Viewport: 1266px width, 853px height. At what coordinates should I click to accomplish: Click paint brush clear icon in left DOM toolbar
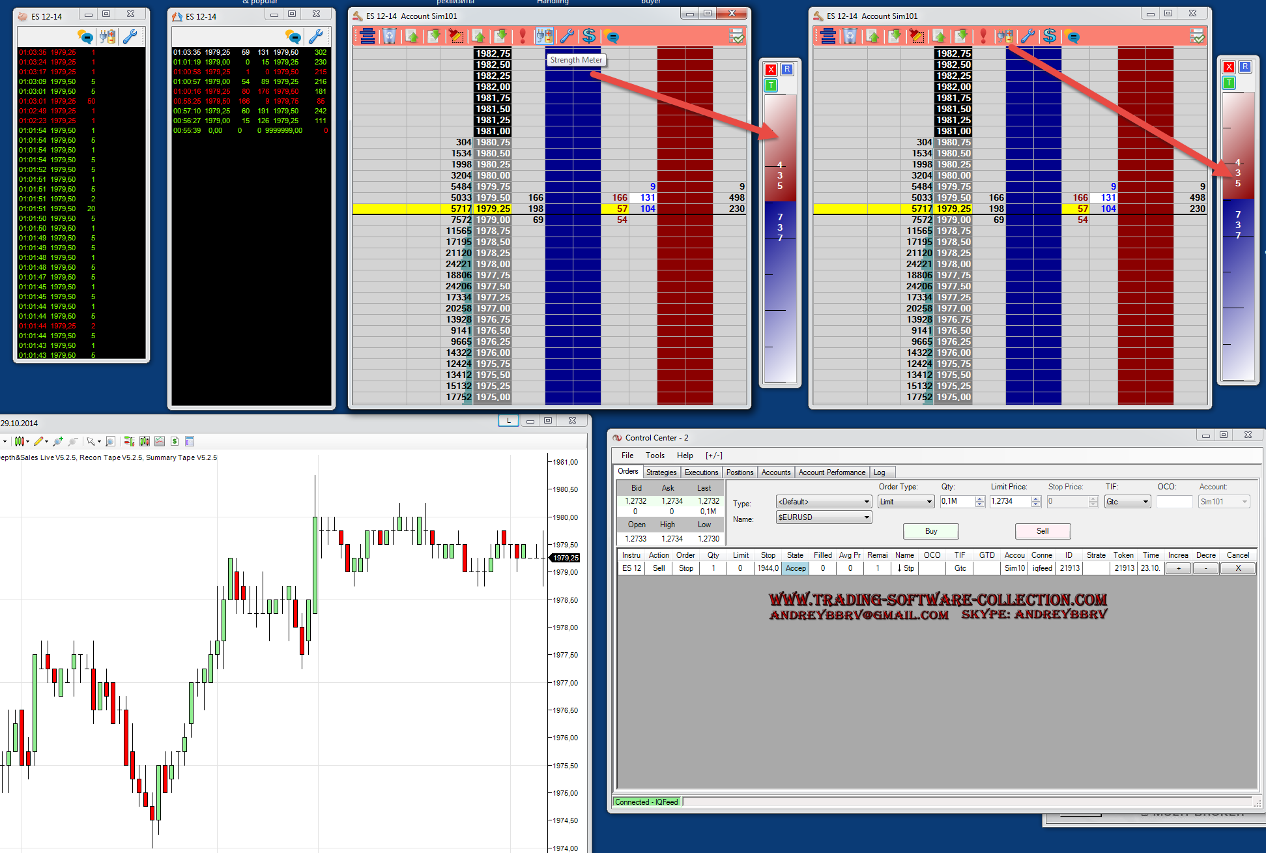tap(456, 36)
